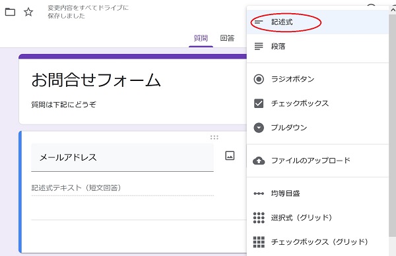Click the チェックボックス（グリッド） square grid icon
This screenshot has height=256, width=396.
[x=259, y=242]
